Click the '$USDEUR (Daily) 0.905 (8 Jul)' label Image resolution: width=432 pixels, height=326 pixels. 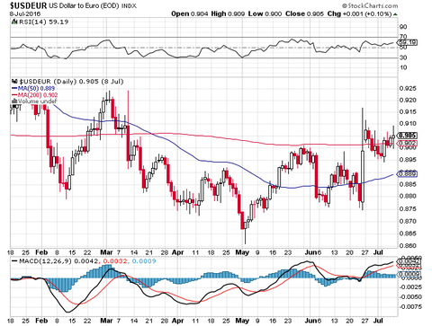click(x=71, y=82)
